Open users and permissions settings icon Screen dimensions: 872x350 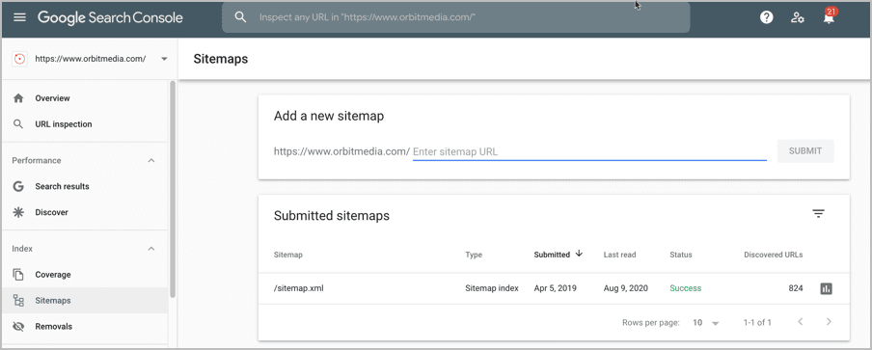pyautogui.click(x=798, y=17)
